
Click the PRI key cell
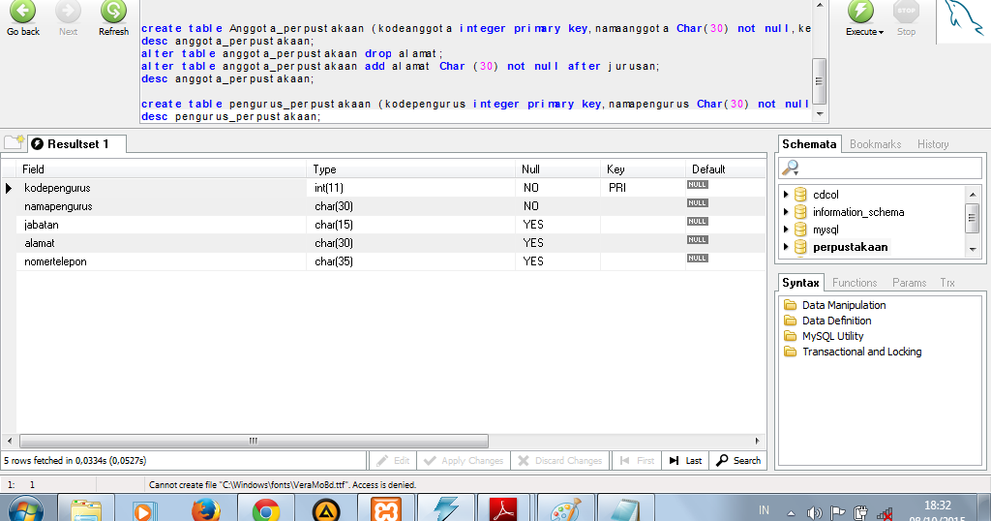pyautogui.click(x=643, y=188)
